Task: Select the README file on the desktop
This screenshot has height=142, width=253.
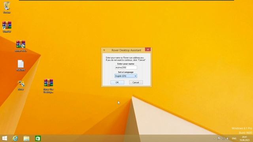Action: pyautogui.click(x=21, y=65)
